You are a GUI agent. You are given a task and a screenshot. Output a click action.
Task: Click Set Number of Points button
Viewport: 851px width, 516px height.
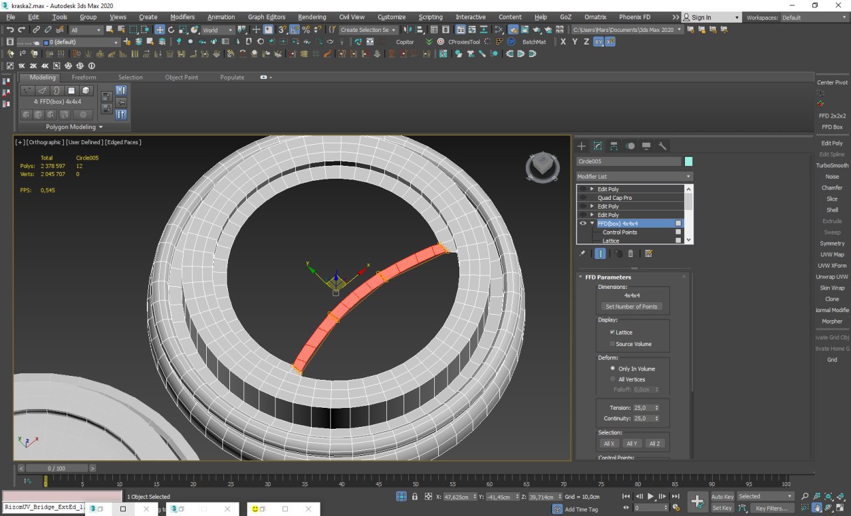coord(631,307)
